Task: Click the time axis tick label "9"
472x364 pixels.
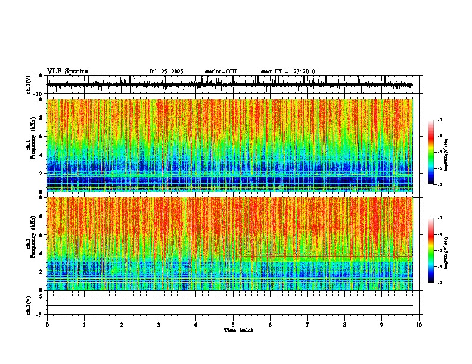Action: (x=381, y=325)
